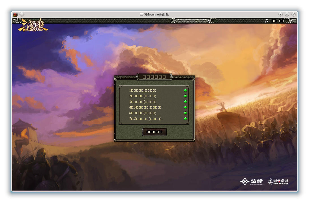Toggle the music note icon
The image size is (309, 203).
(x=267, y=21)
